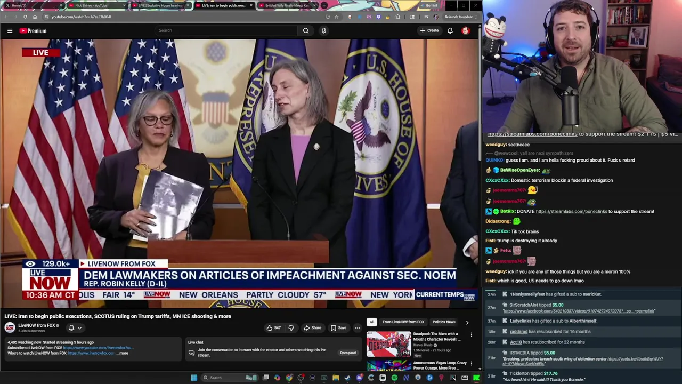Open livenowfox YouTube subscribe link

[99, 348]
